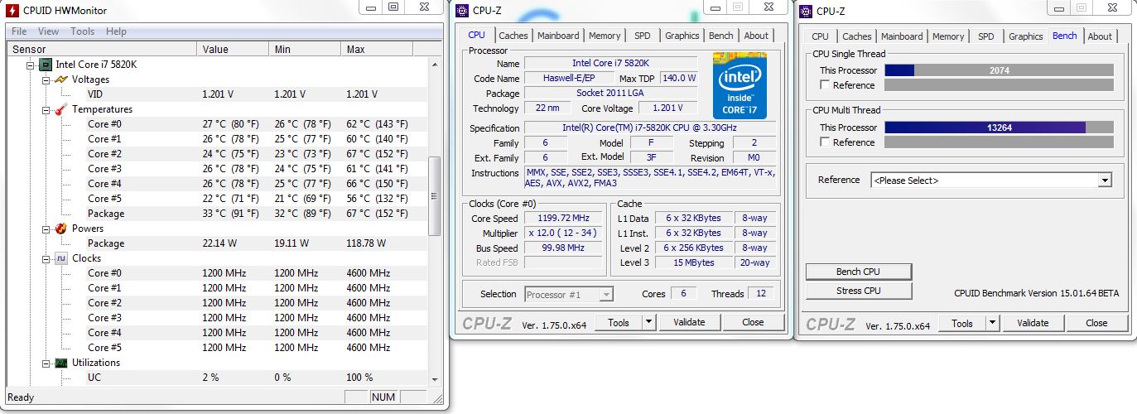Switch to Bench tab in middle CPU-Z

(x=721, y=36)
